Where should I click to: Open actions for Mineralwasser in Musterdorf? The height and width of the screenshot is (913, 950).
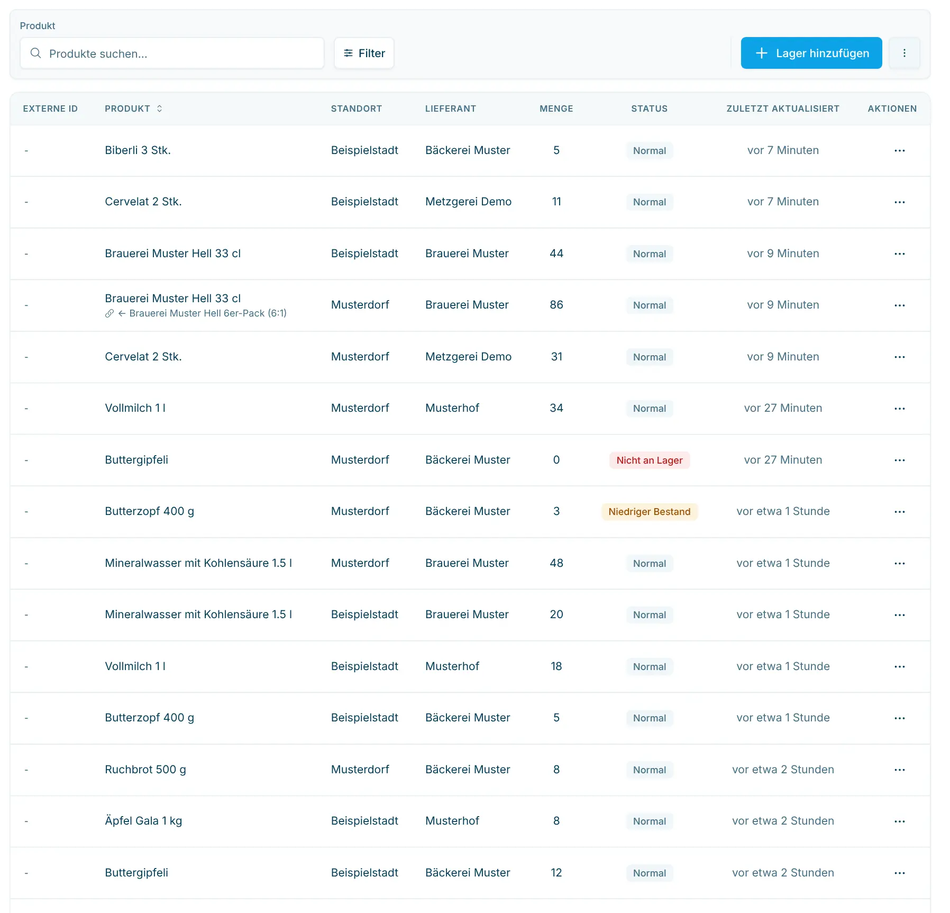click(x=900, y=564)
